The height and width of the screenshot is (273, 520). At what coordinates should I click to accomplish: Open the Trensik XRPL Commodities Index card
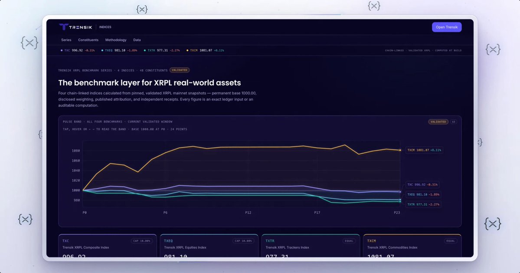(x=412, y=246)
